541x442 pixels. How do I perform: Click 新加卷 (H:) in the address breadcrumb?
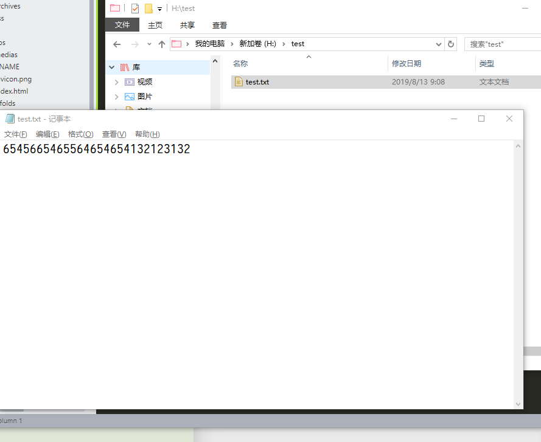pyautogui.click(x=257, y=44)
